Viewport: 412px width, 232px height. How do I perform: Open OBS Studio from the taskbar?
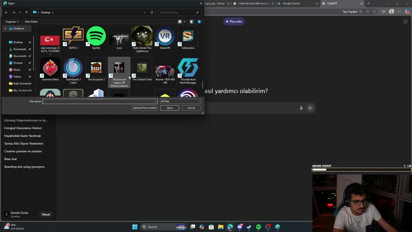(268, 227)
